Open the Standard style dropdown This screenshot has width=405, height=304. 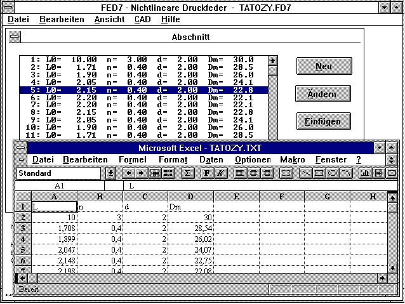(110, 173)
